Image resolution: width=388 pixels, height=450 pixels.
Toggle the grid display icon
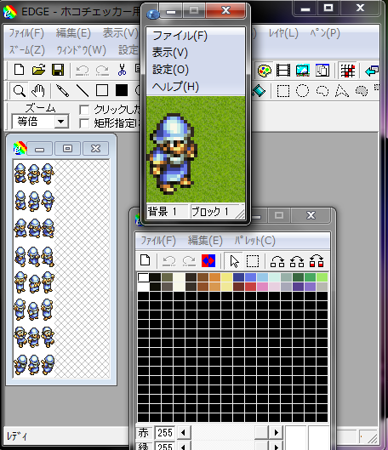click(347, 71)
